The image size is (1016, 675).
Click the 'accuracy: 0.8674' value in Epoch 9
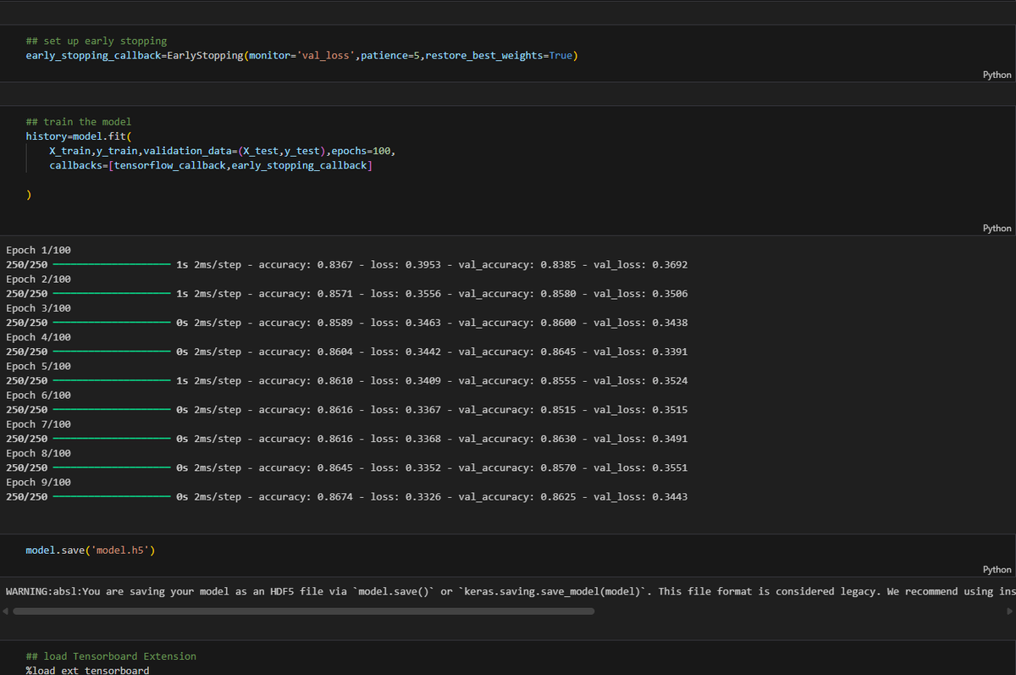(306, 497)
